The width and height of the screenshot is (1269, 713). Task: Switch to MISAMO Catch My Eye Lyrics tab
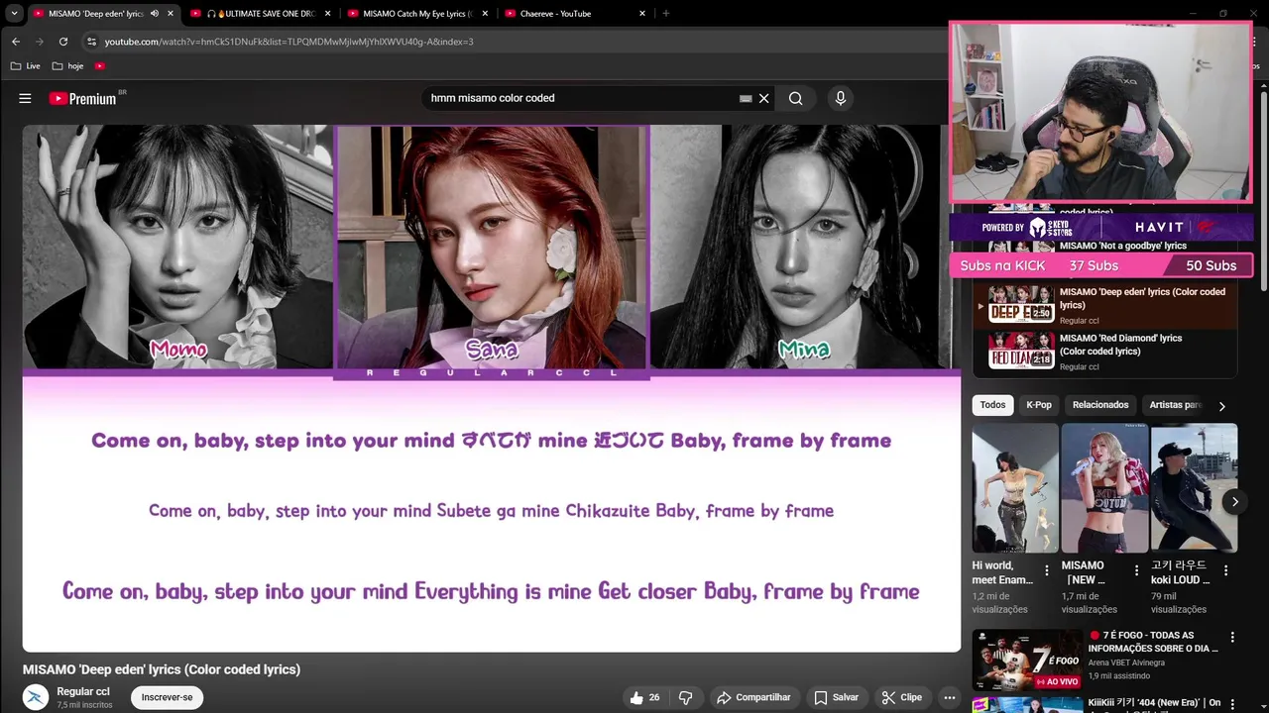[x=415, y=13]
